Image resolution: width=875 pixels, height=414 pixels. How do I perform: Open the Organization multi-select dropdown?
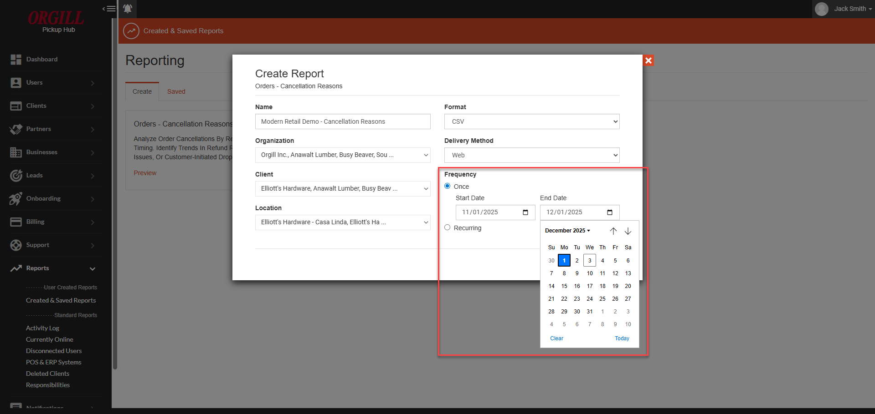343,155
